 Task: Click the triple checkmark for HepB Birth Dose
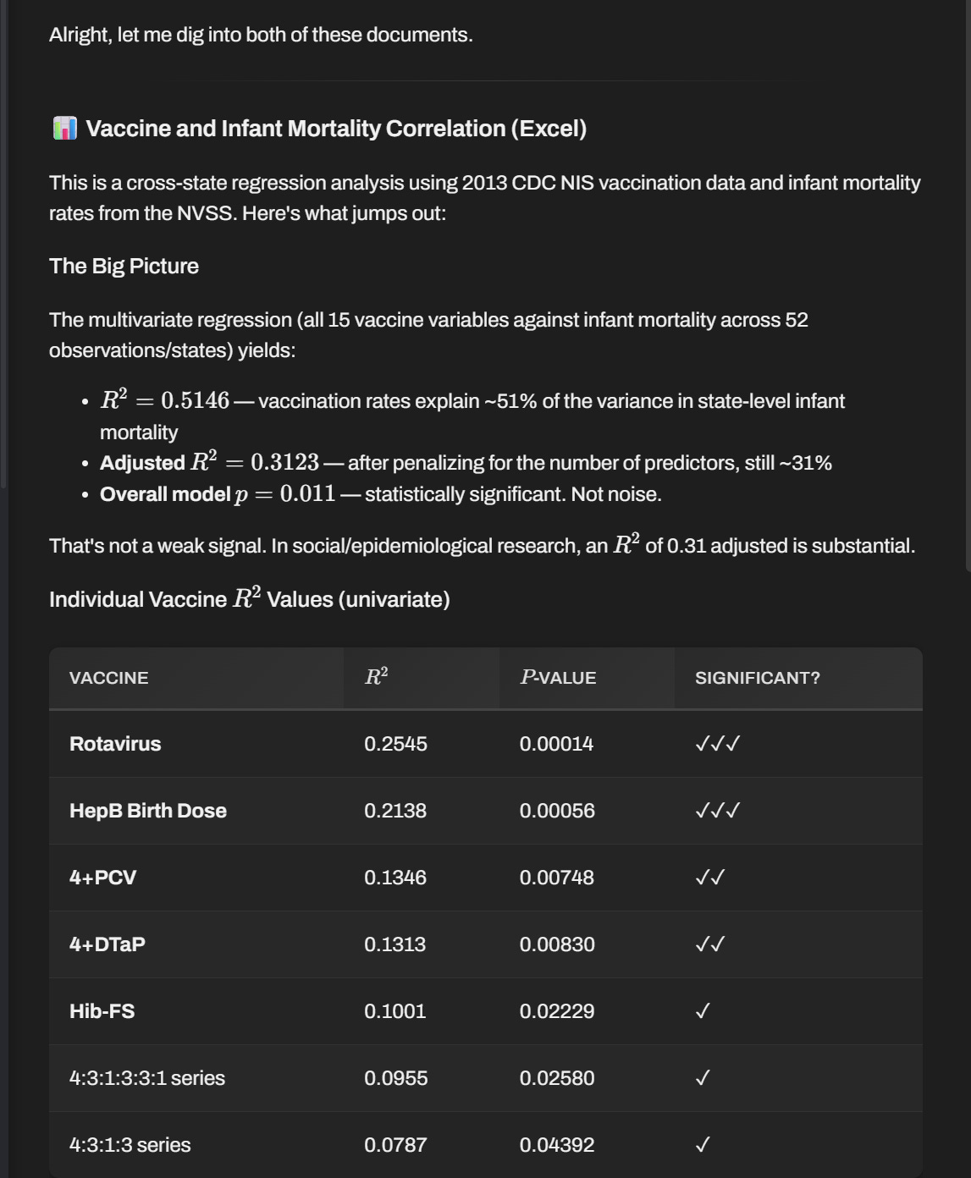point(718,811)
